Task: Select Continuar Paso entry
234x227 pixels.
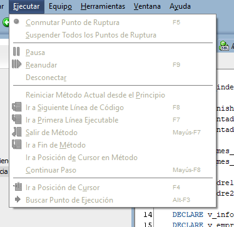Action: [113, 170]
